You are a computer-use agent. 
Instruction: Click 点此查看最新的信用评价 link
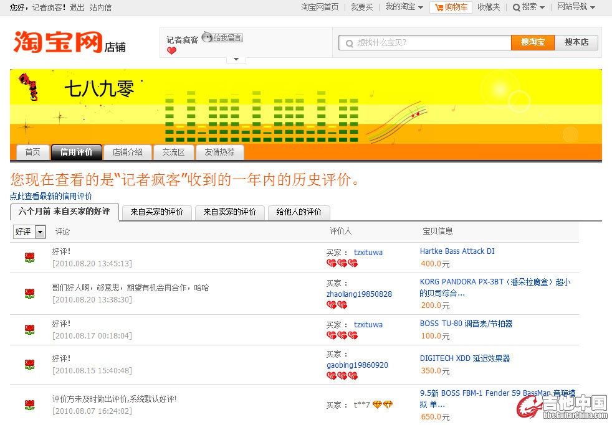[x=51, y=197]
